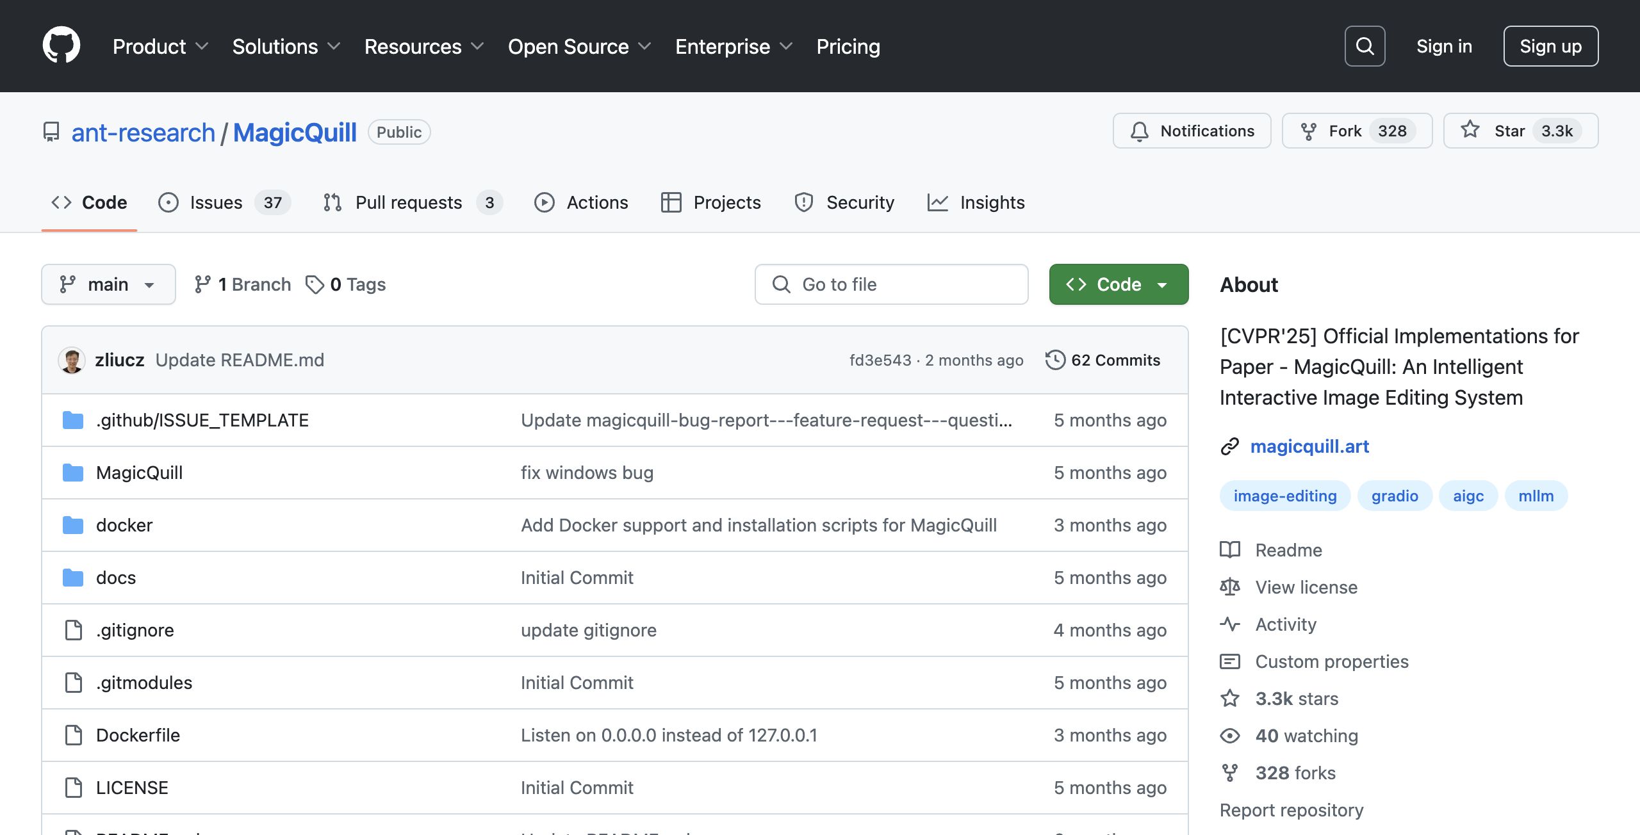This screenshot has height=835, width=1640.
Task: Click the .gitignore file icon
Action: click(74, 630)
